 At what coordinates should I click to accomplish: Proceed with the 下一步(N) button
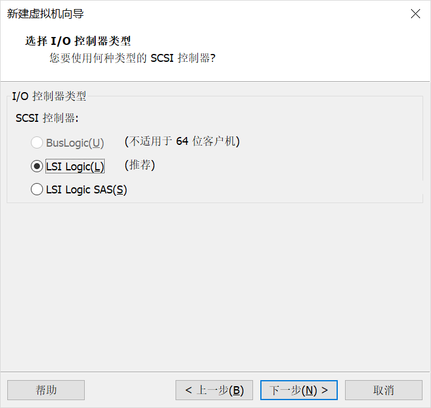(x=299, y=390)
